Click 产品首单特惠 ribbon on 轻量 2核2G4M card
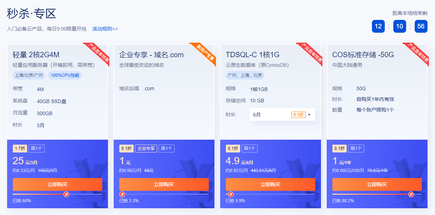The height and width of the screenshot is (215, 435). point(97,54)
